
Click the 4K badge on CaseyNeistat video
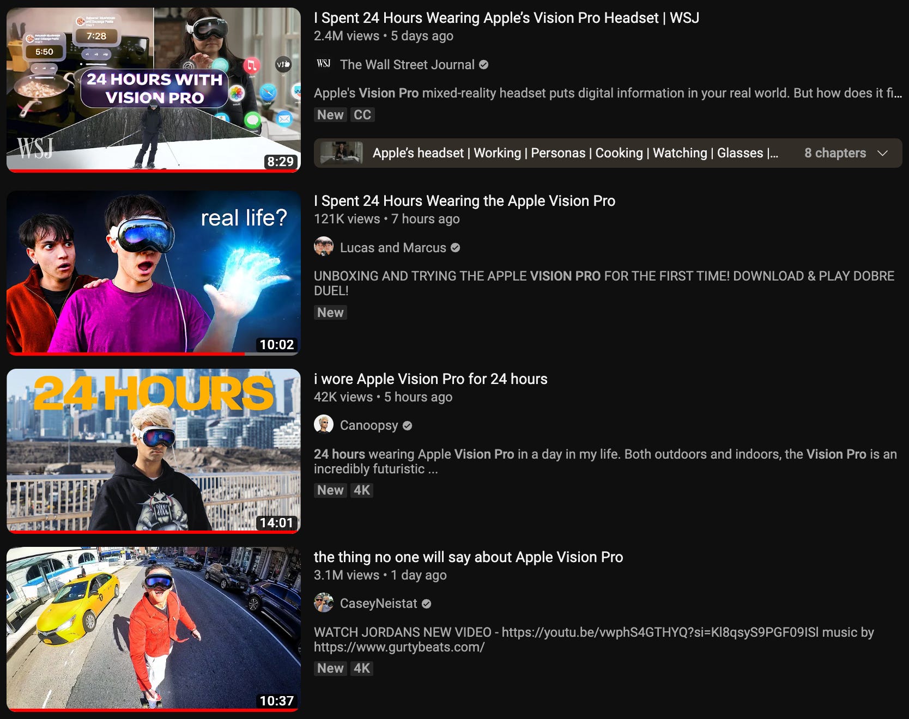(x=362, y=668)
